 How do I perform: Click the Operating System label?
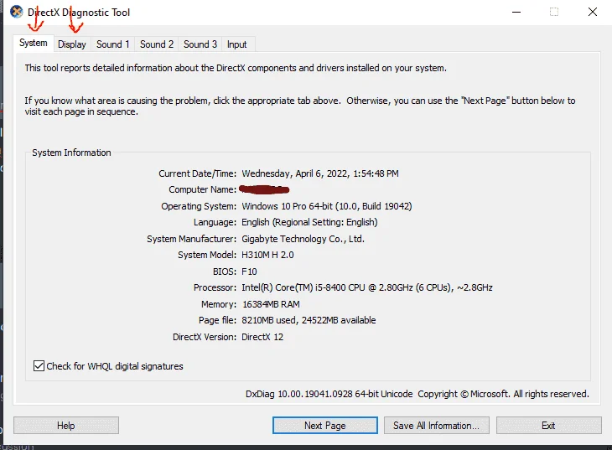(199, 206)
